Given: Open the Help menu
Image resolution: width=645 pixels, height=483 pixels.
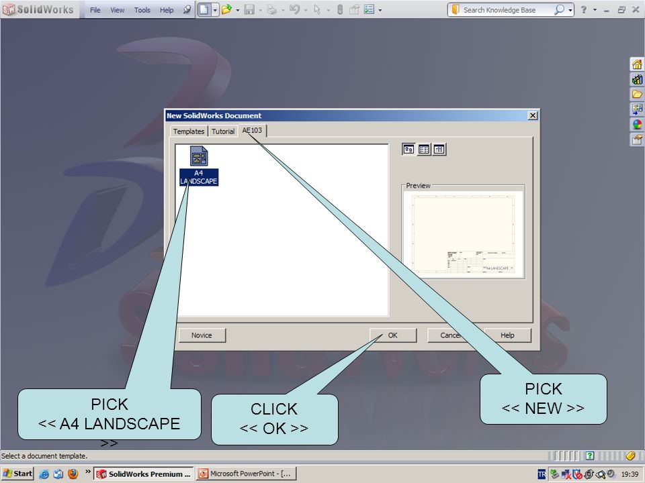Looking at the screenshot, I should pos(167,10).
